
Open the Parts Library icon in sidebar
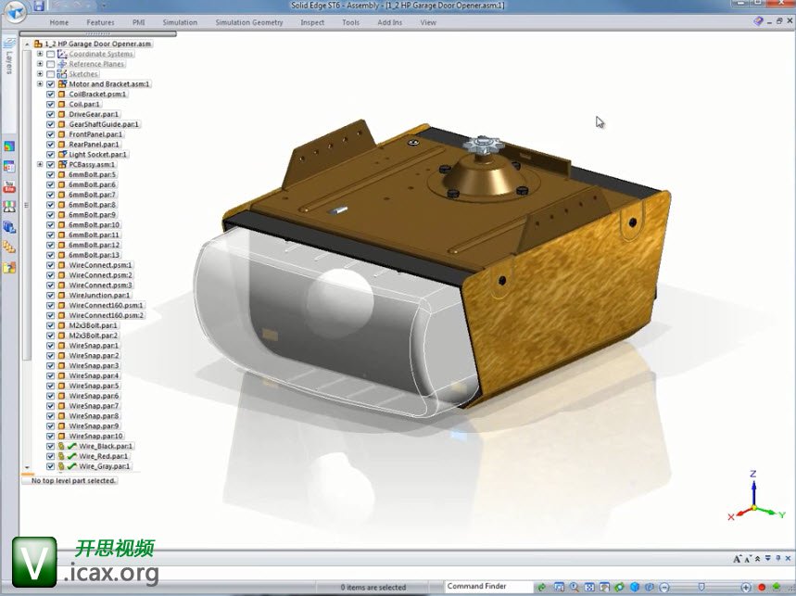(9, 207)
